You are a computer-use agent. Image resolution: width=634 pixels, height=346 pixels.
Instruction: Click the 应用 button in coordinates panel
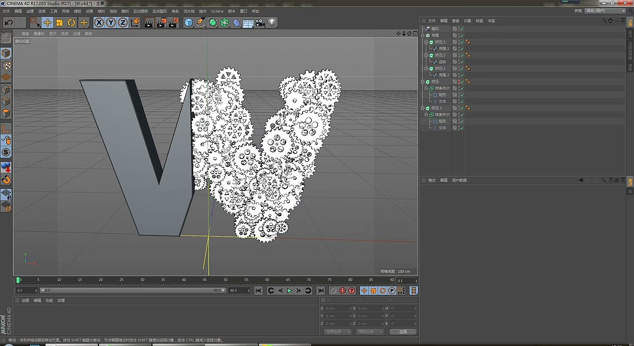click(x=403, y=332)
